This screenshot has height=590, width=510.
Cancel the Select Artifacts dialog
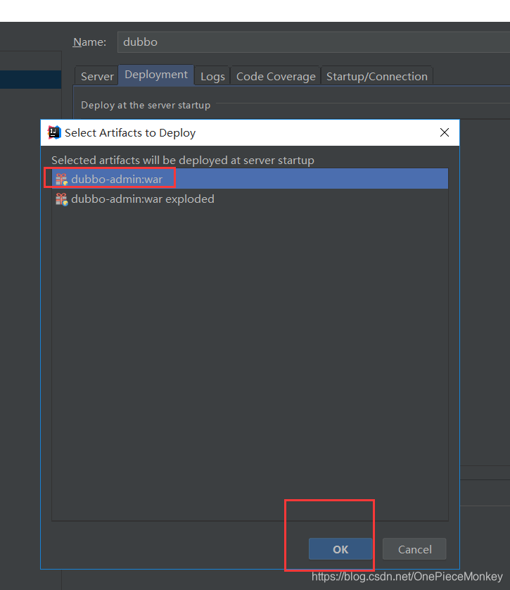414,549
